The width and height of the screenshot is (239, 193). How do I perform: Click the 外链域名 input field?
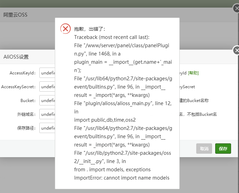click(47, 114)
